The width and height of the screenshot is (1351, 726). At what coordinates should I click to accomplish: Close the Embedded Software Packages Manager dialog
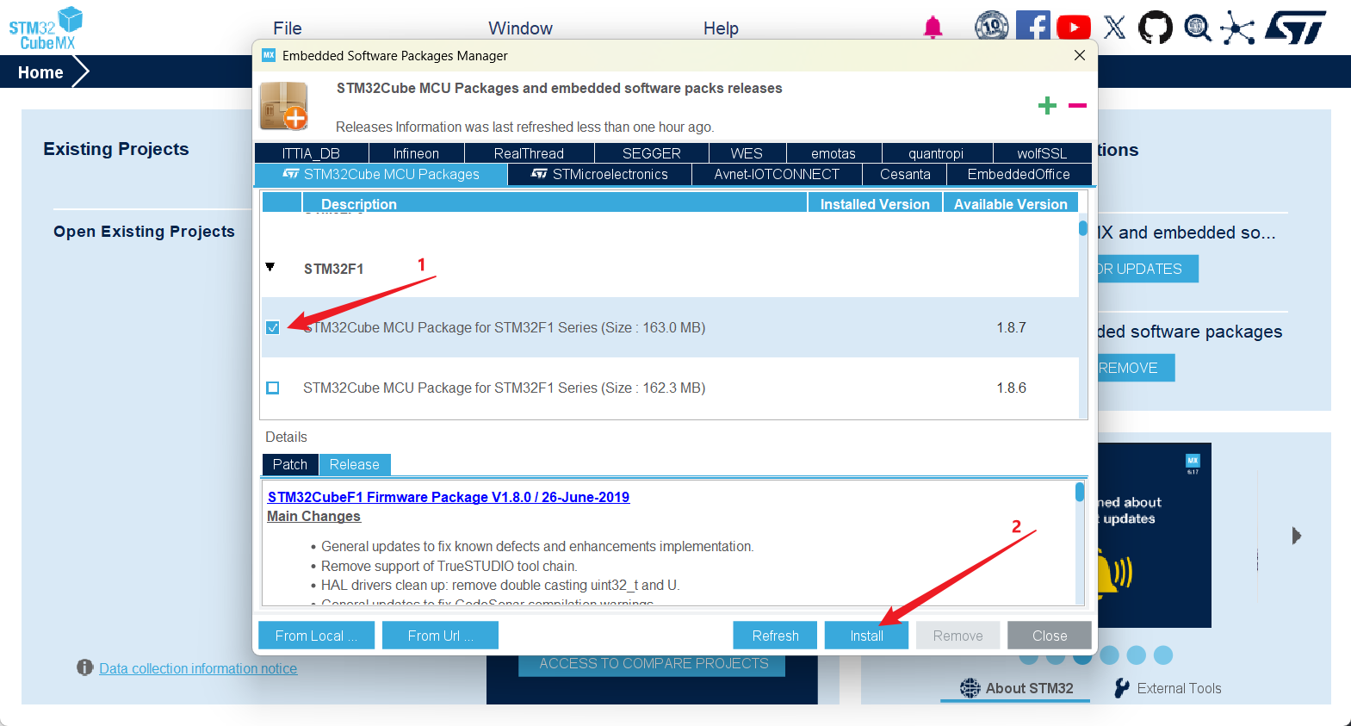(x=1080, y=55)
